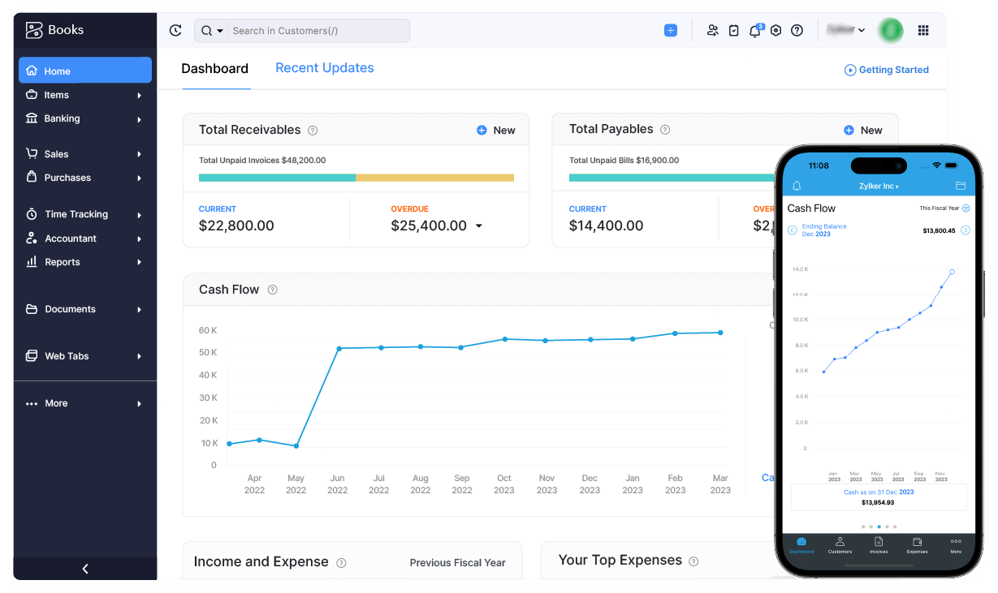This screenshot has height=593, width=998.
Task: Click New in Total Receivables card
Action: click(x=496, y=131)
